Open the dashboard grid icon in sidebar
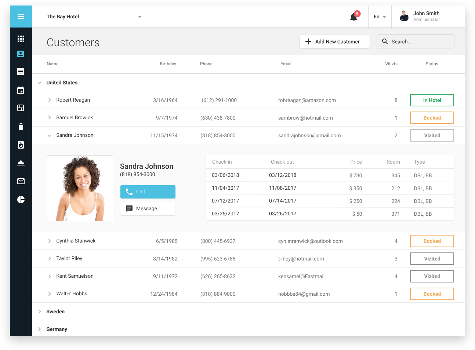475x350 pixels. [21, 39]
